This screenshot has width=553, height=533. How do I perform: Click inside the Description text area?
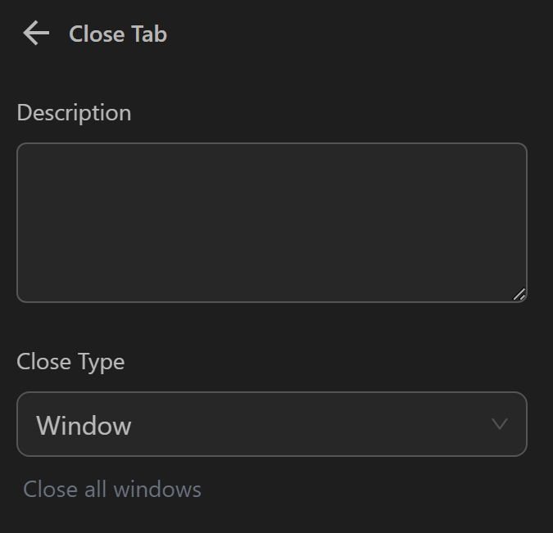click(271, 223)
